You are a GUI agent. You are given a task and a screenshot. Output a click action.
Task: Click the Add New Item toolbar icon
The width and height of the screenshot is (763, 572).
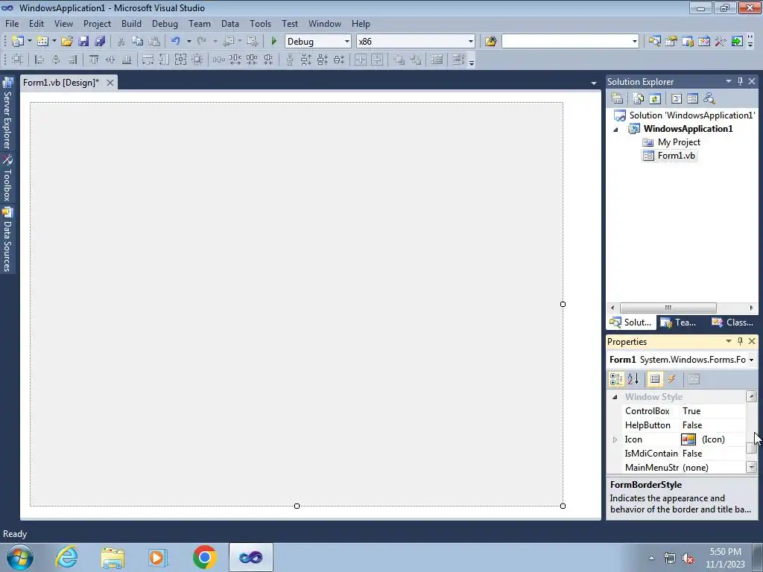pos(42,42)
